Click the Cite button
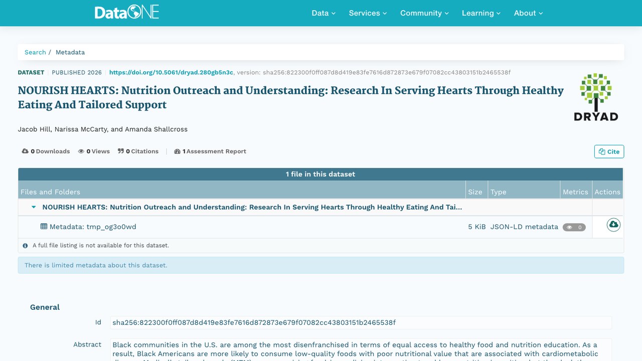The width and height of the screenshot is (642, 361). 609,151
